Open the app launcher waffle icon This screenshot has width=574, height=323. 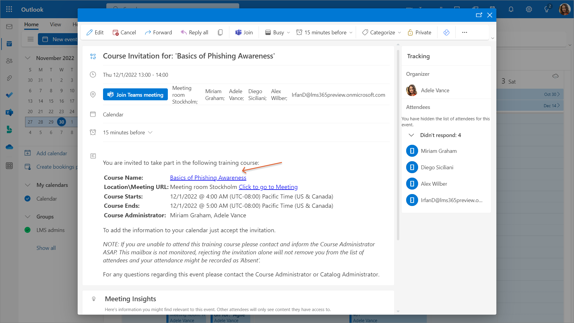tap(9, 9)
